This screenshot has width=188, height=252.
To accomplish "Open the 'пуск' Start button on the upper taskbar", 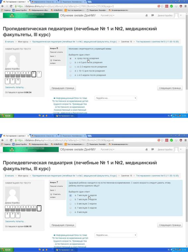I will pos(6,116).
